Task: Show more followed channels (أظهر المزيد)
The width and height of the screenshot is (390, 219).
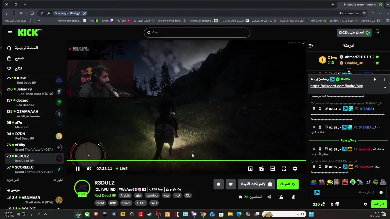Action: click(x=13, y=180)
